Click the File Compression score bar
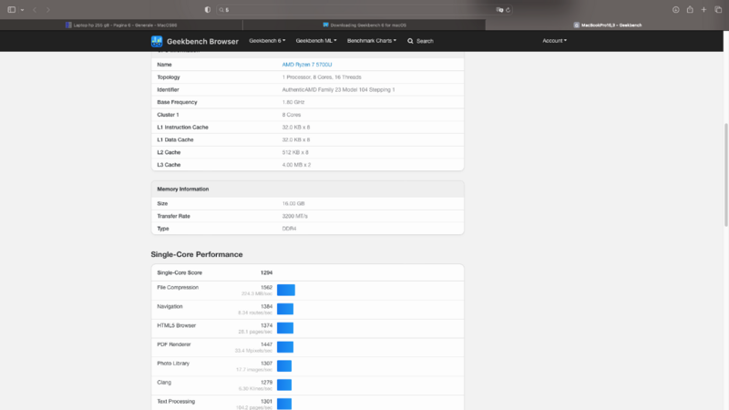Viewport: 729px width, 410px height. click(x=286, y=290)
